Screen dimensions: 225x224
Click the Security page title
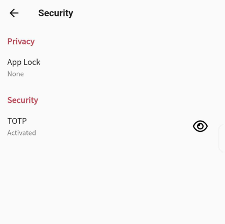[56, 13]
